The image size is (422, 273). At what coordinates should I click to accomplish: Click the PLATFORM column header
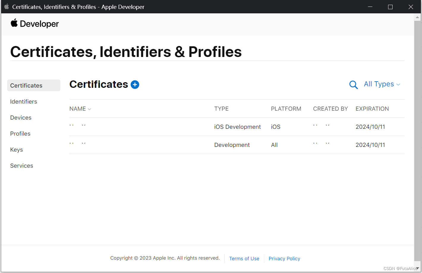(x=286, y=109)
